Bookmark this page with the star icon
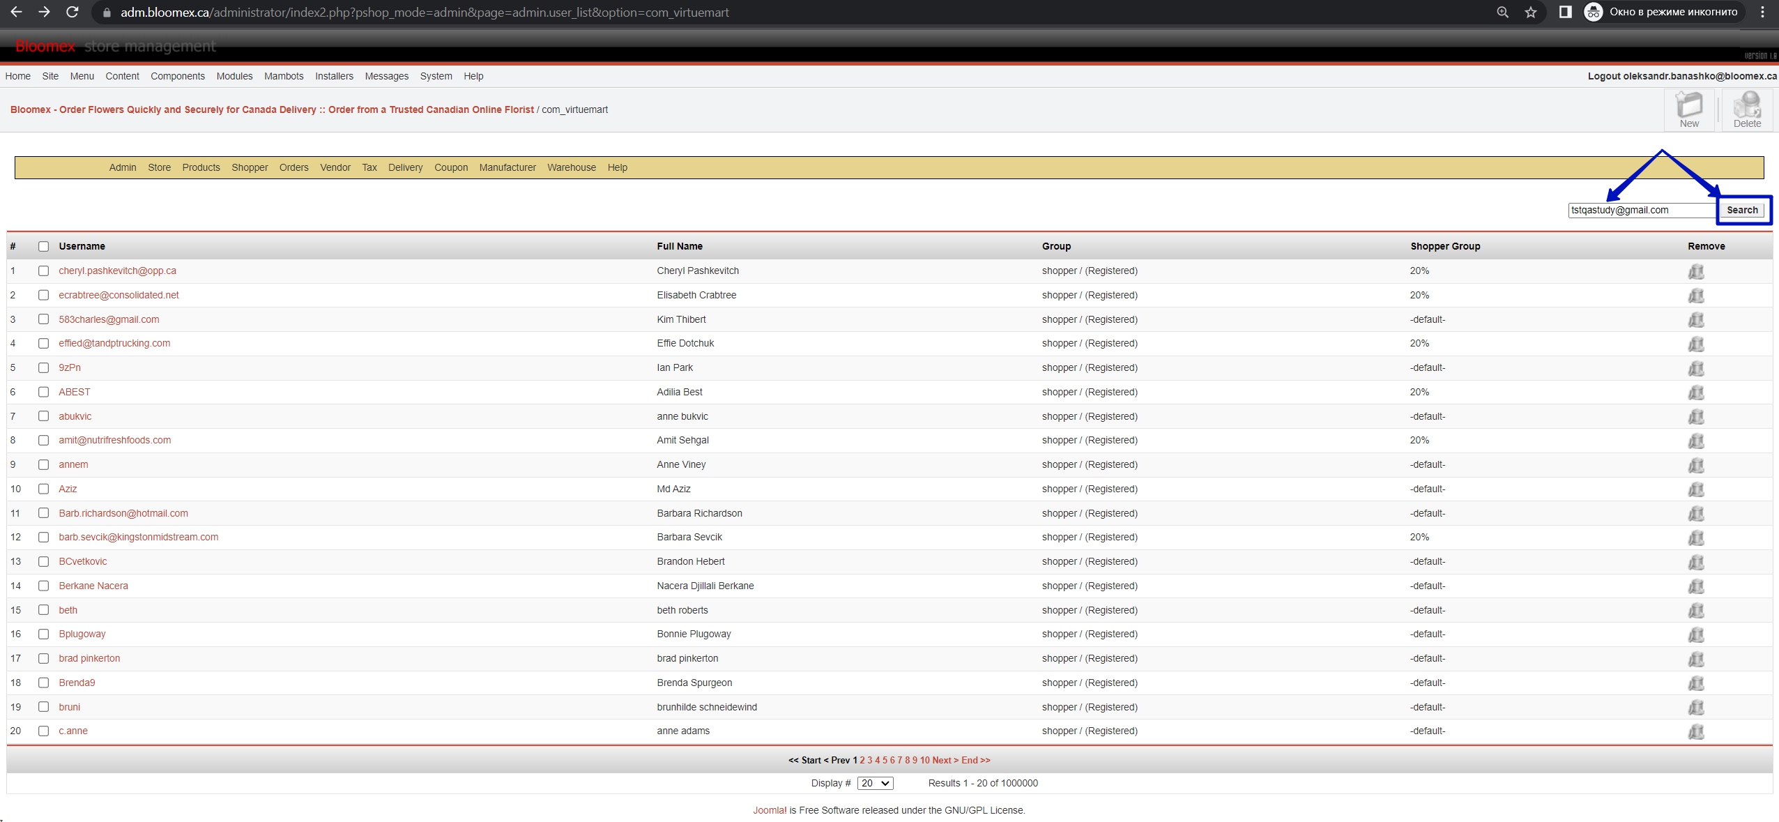This screenshot has width=1779, height=822. [x=1530, y=12]
